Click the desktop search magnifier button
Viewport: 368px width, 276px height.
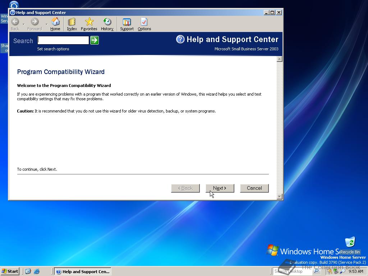tap(317, 271)
